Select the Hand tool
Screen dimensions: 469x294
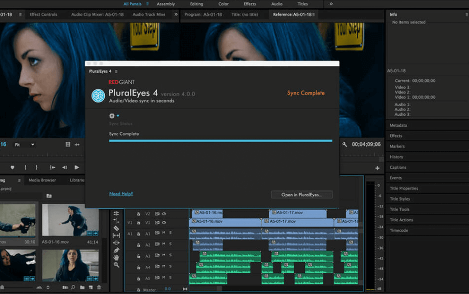[x=116, y=258]
